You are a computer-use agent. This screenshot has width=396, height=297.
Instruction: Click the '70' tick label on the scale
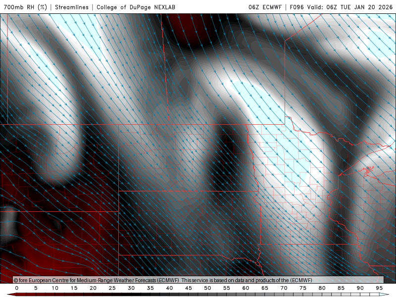point(284,288)
